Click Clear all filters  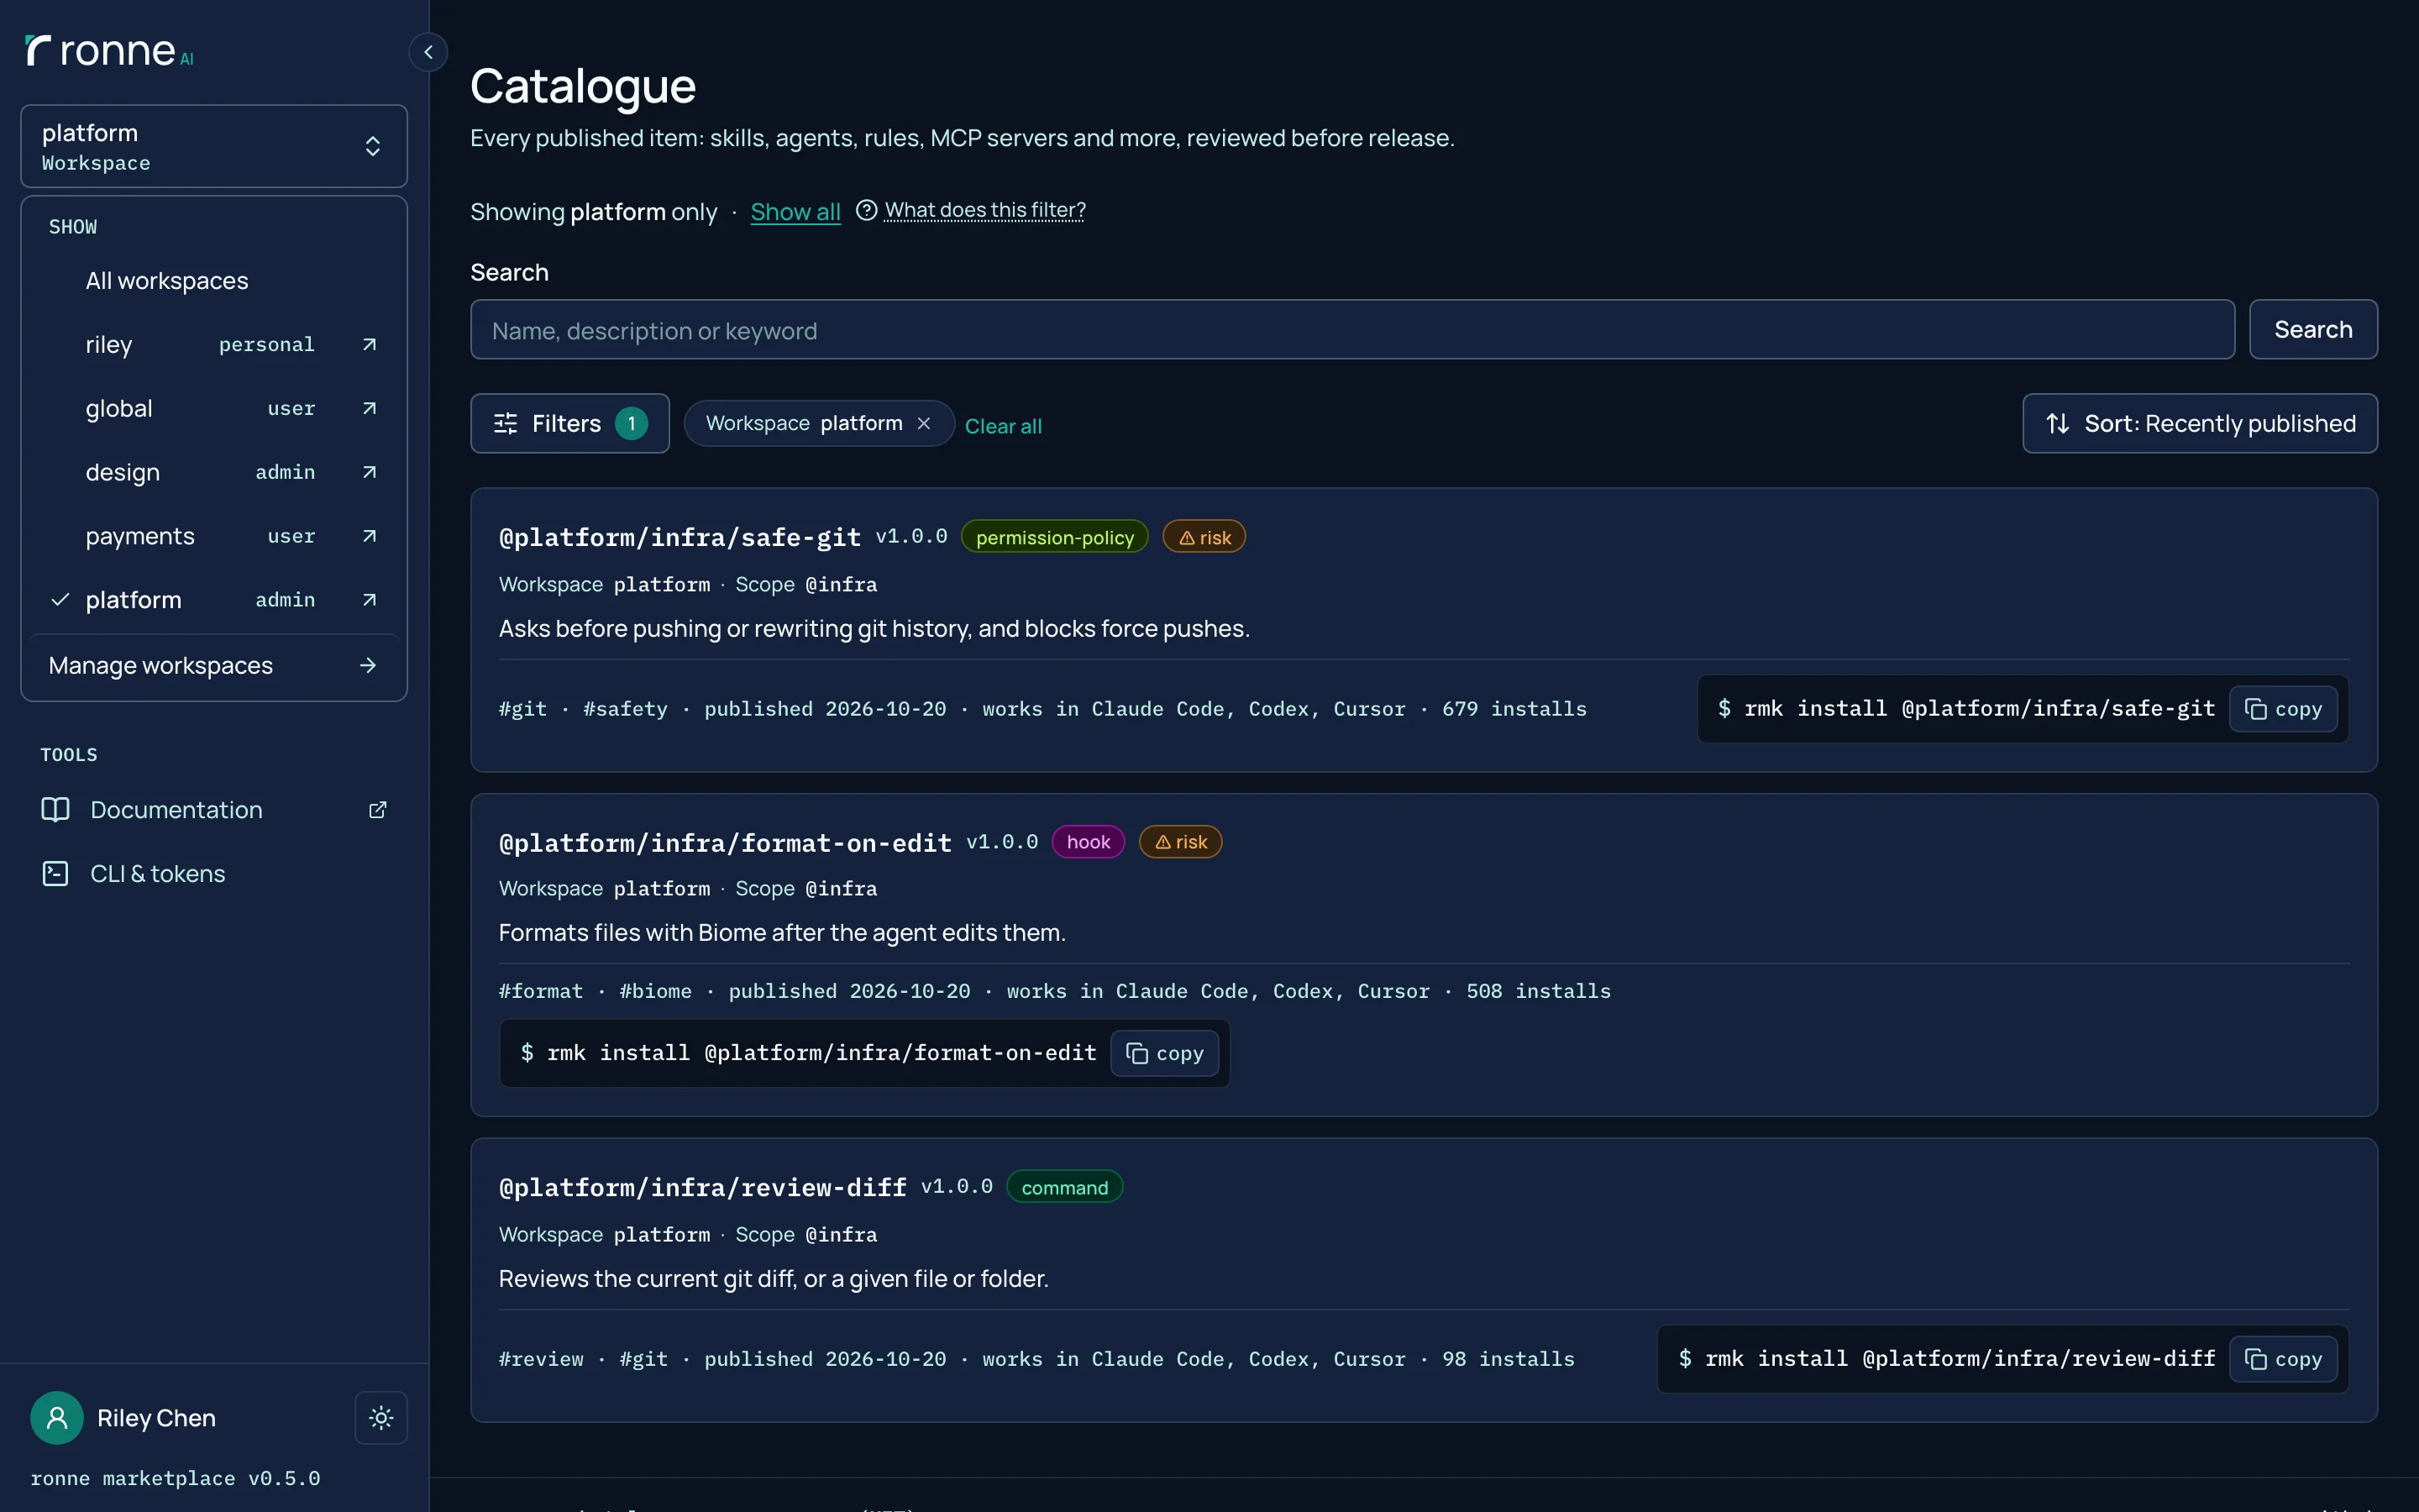coord(1003,426)
